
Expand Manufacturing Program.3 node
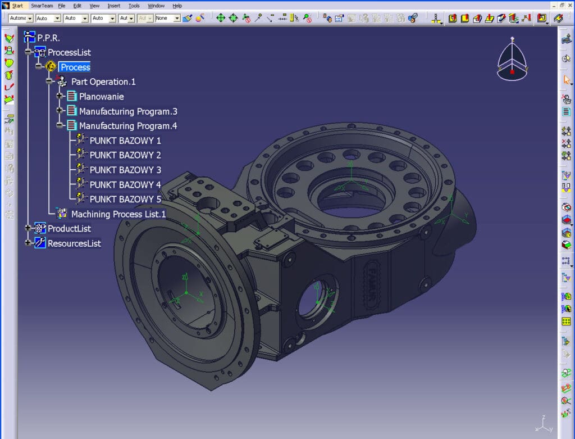[60, 111]
